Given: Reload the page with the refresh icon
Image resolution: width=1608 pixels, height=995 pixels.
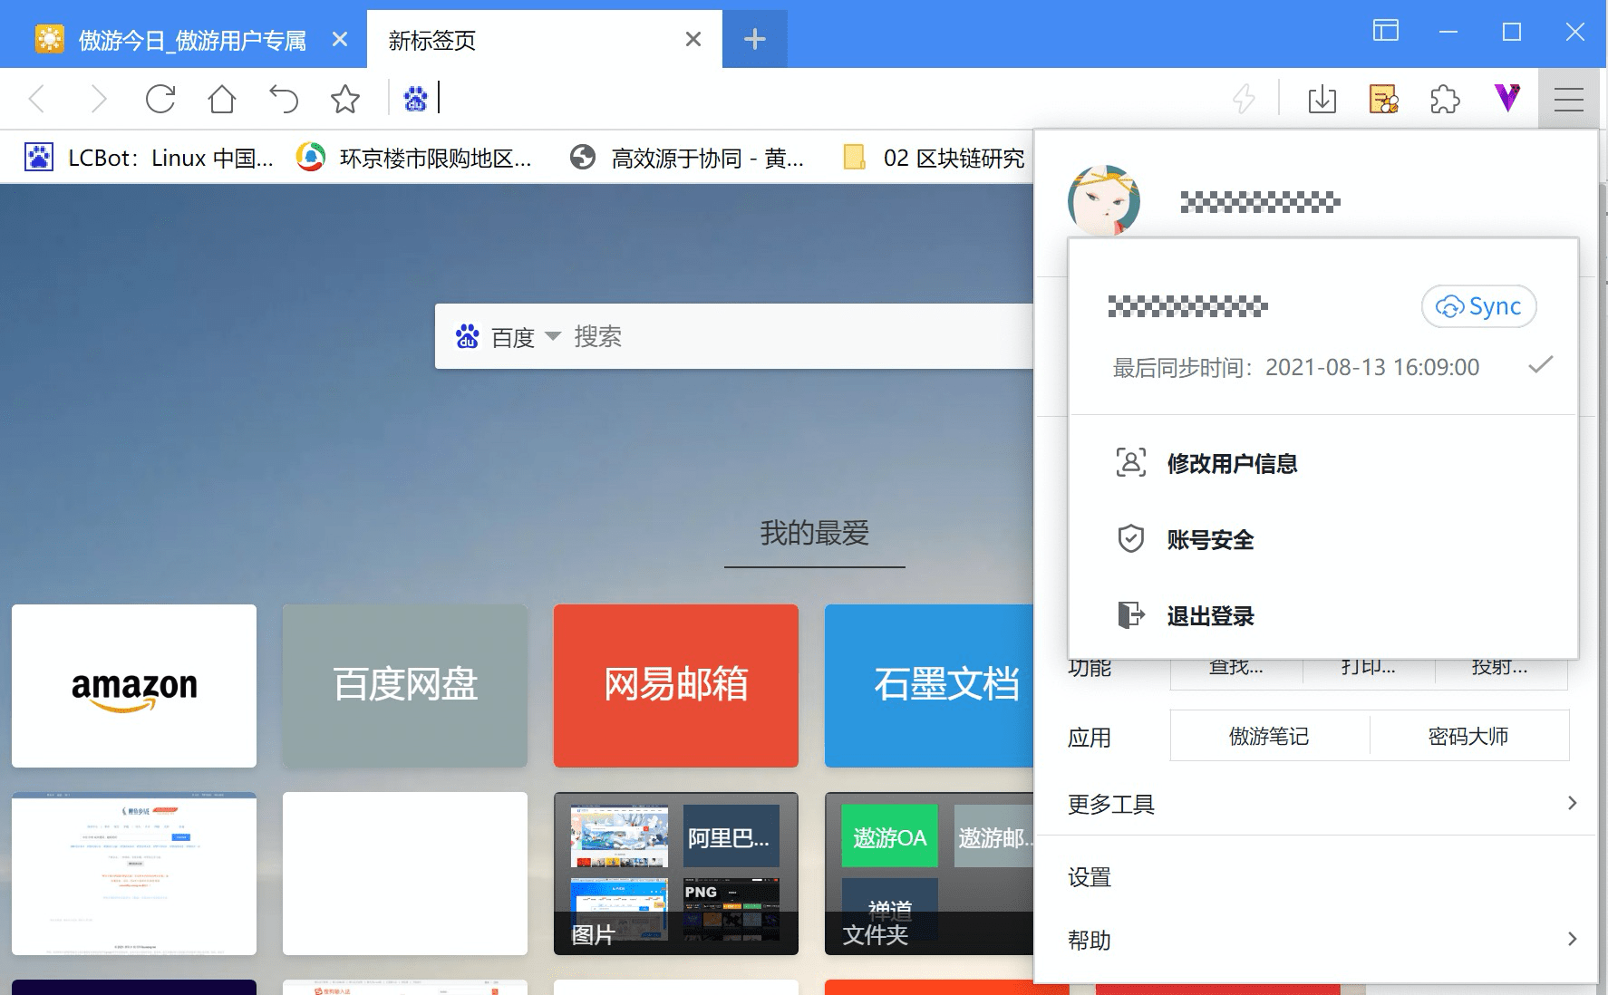Looking at the screenshot, I should click(x=160, y=98).
